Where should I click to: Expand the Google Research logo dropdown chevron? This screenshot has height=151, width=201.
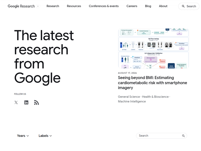(38, 6)
